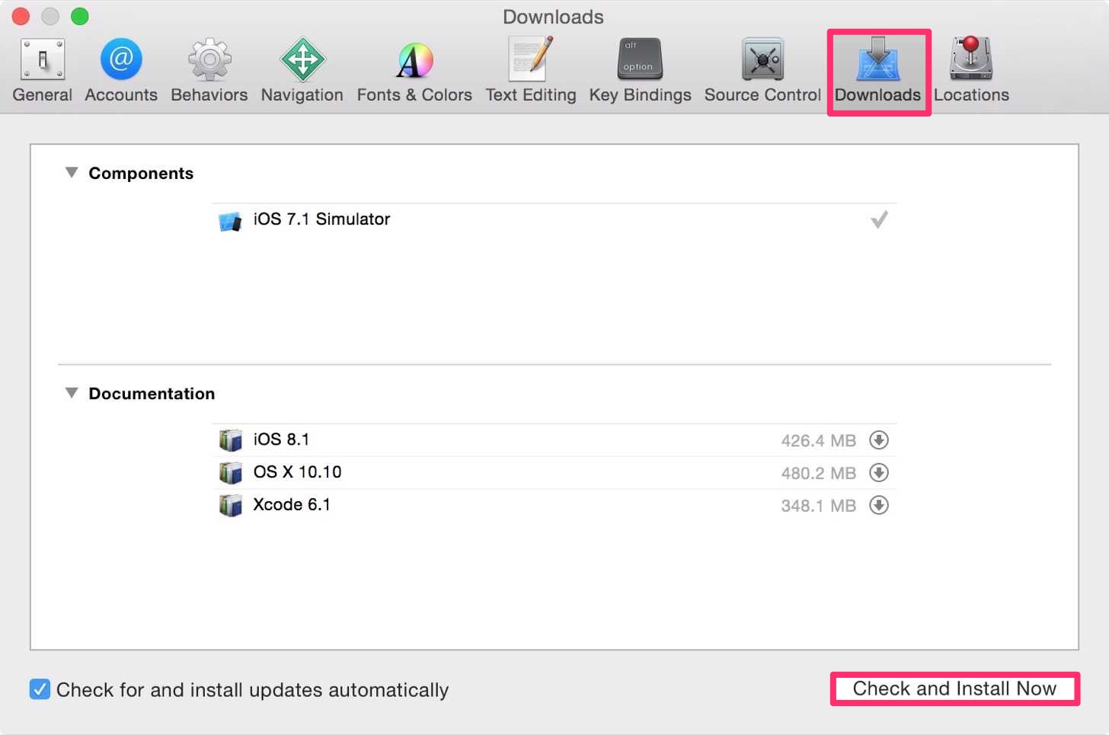1109x735 pixels.
Task: Click the Downloads tab label
Action: [x=877, y=95]
